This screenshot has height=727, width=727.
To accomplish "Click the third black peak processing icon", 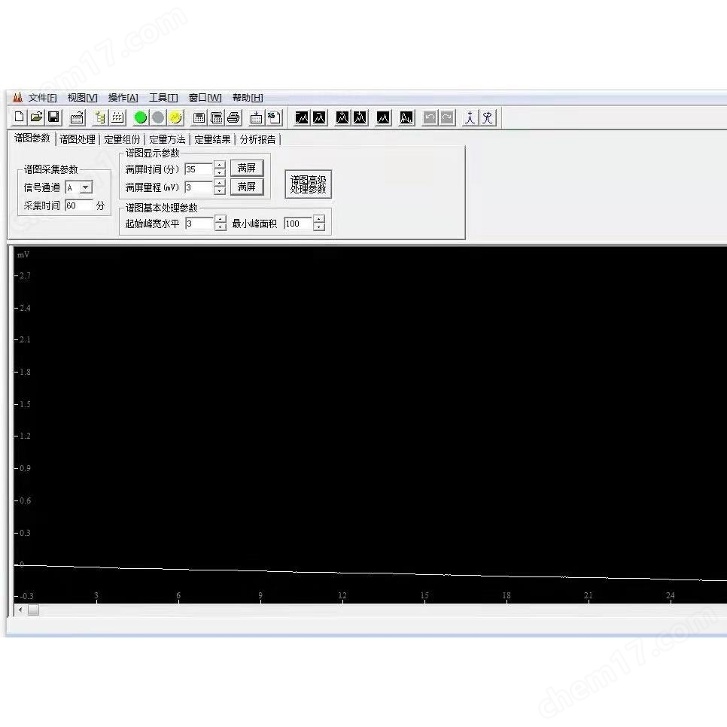I will 342,117.
